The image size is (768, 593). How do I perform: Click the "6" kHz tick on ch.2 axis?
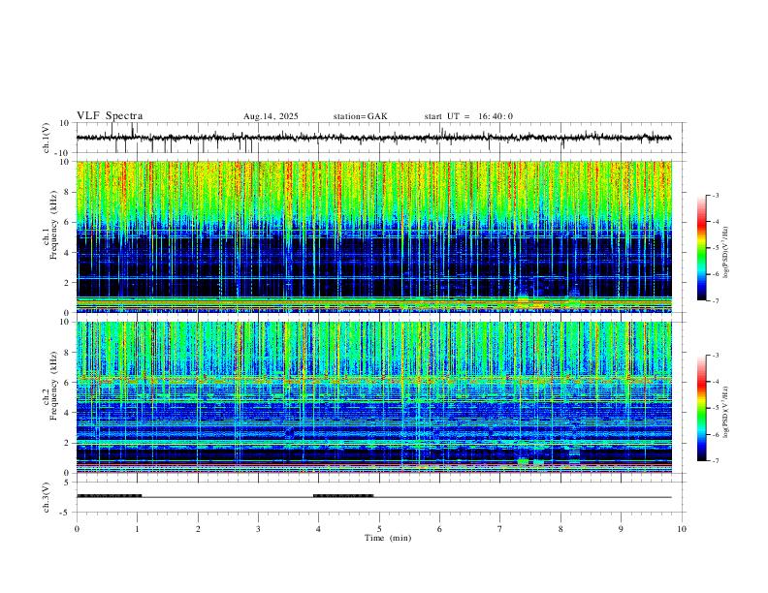68,383
